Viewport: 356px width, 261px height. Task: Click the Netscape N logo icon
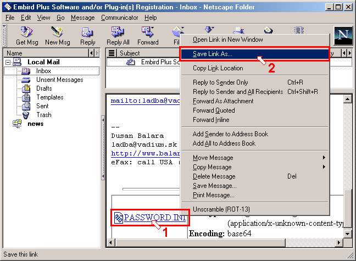coord(343,35)
